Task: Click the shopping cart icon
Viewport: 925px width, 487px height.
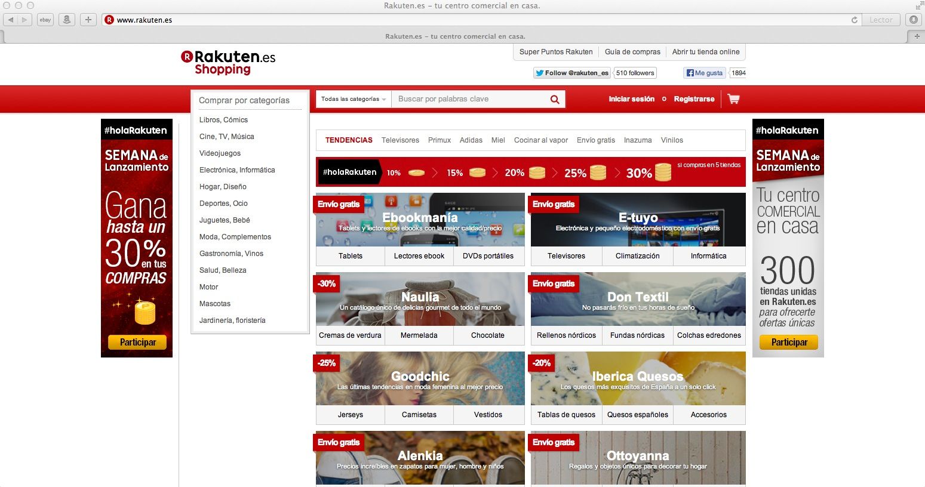Action: click(x=733, y=99)
